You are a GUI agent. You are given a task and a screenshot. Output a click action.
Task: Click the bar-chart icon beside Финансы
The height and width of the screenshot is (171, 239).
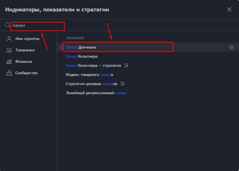pyautogui.click(x=9, y=62)
